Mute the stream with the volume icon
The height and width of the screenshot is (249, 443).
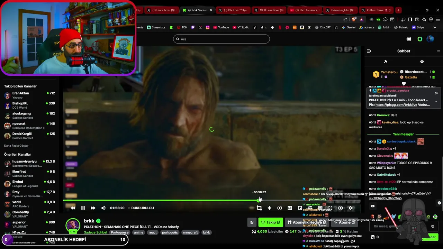point(103,208)
